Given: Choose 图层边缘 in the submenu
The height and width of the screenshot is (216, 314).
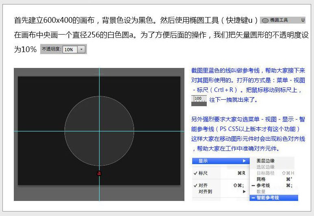Looking at the screenshot, I should coord(266,161).
